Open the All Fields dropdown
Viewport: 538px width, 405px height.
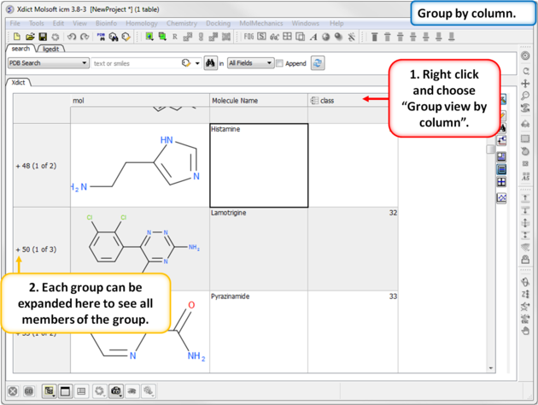pos(250,63)
